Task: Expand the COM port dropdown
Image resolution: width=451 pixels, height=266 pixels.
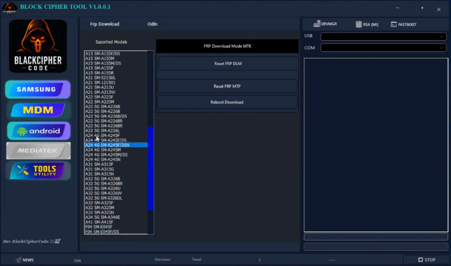Action: point(383,48)
